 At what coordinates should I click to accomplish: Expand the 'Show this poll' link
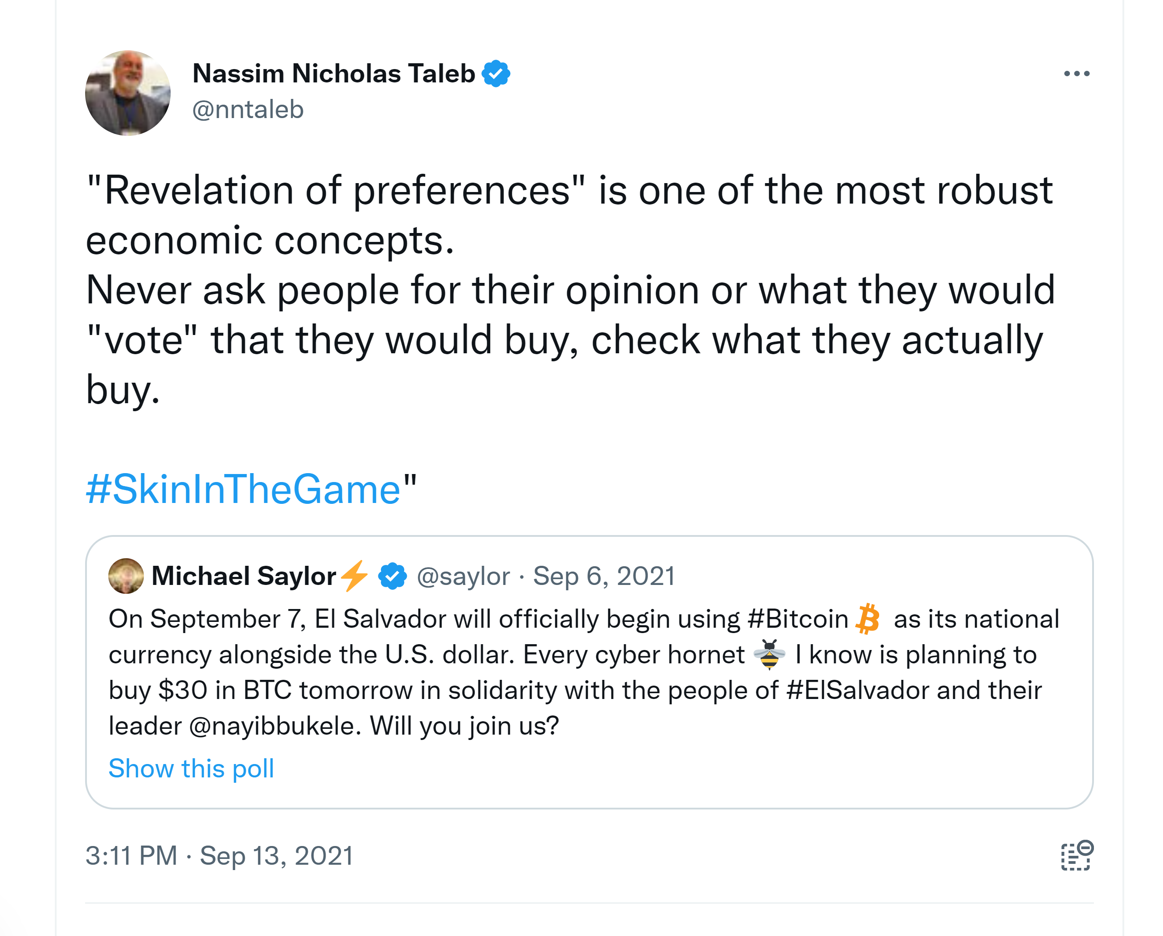191,768
